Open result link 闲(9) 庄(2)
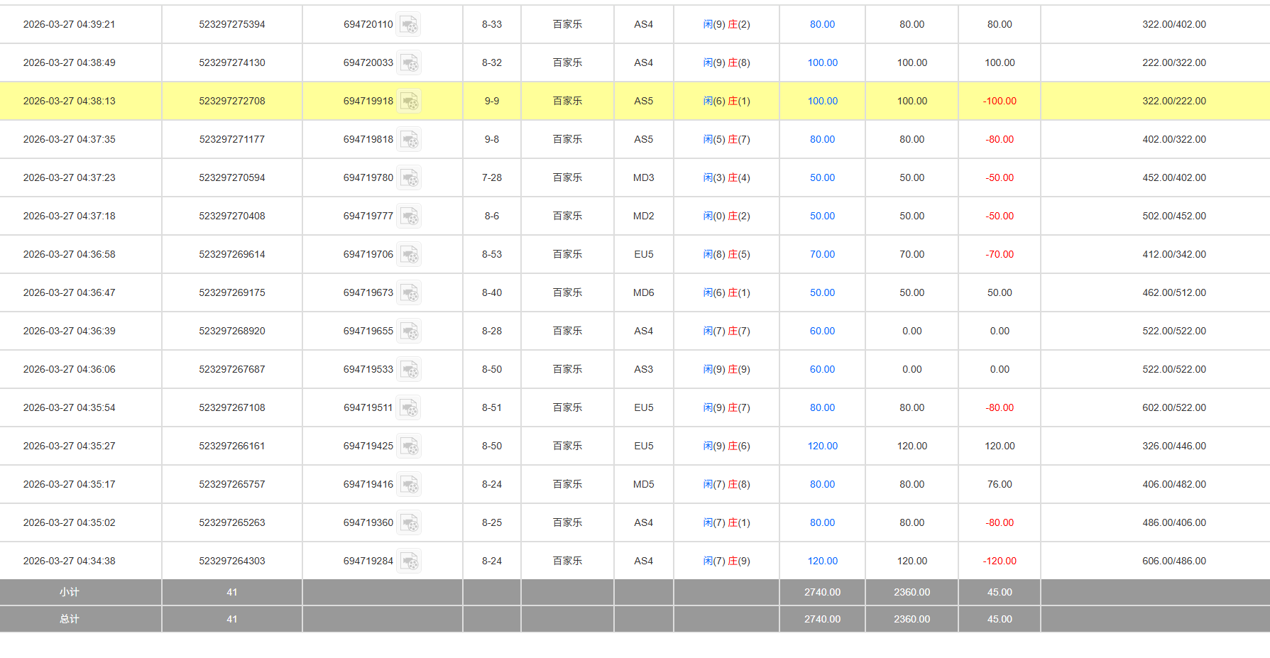The height and width of the screenshot is (658, 1270). tap(726, 24)
